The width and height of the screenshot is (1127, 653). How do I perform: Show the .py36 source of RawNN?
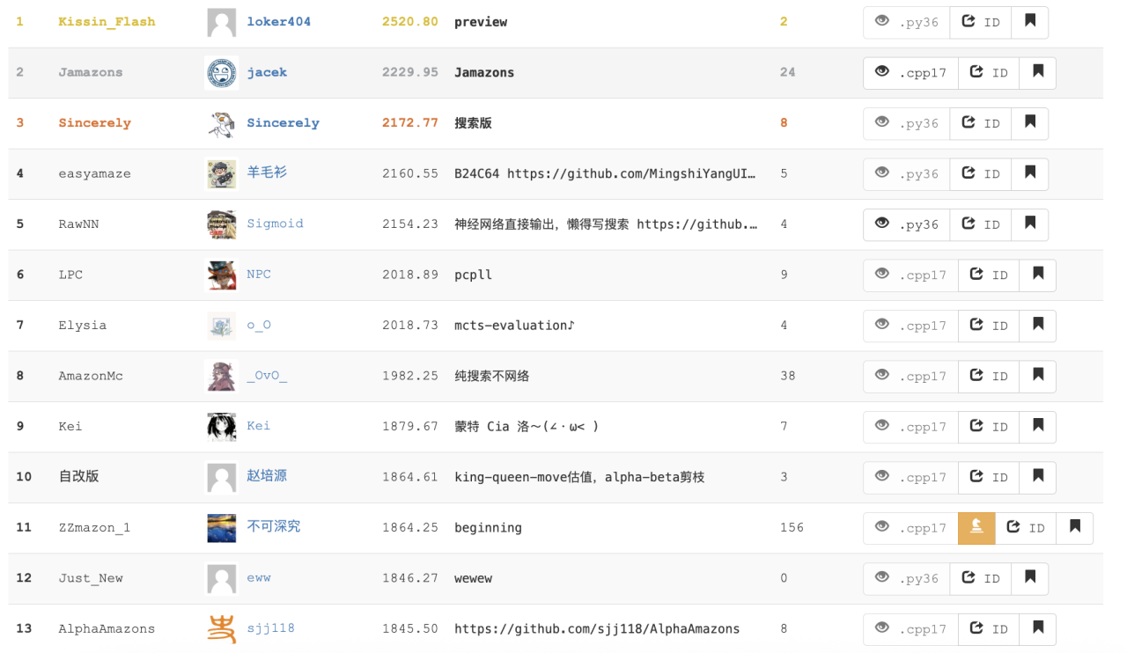click(x=907, y=224)
